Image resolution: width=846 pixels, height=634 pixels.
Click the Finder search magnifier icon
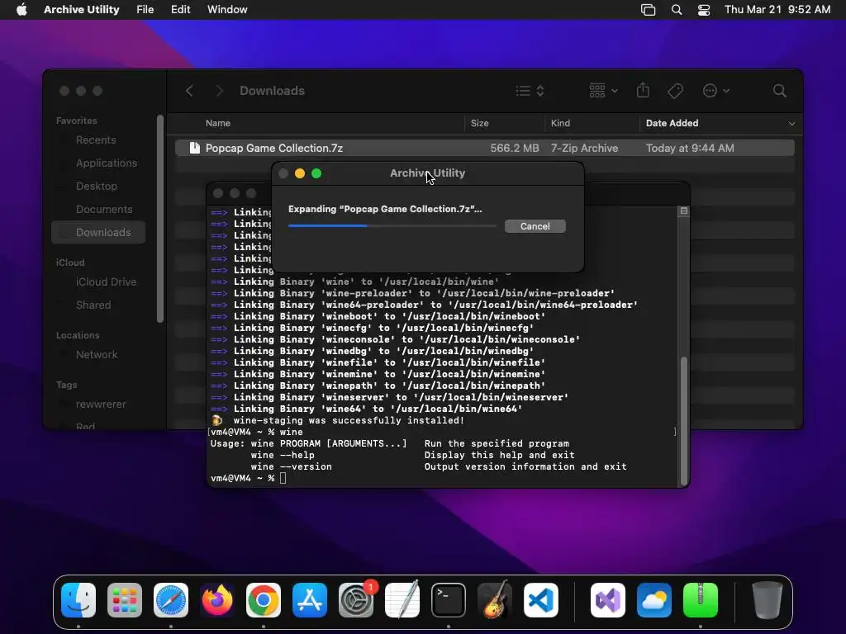coord(780,91)
